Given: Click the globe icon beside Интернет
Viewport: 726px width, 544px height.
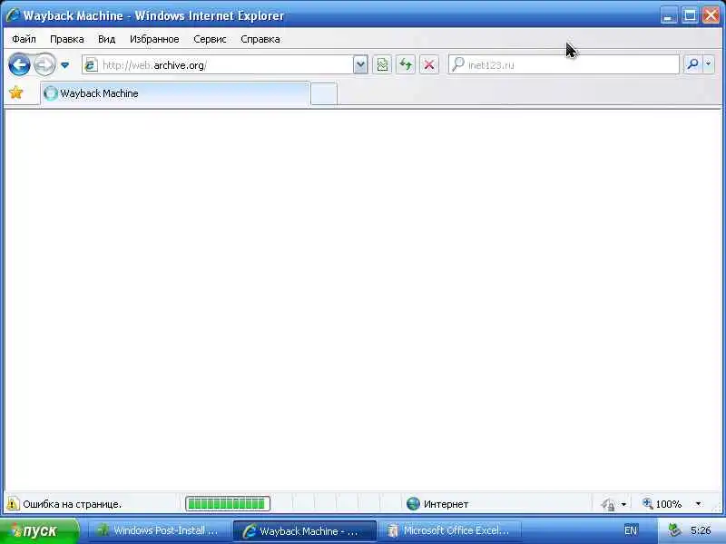Looking at the screenshot, I should point(413,504).
